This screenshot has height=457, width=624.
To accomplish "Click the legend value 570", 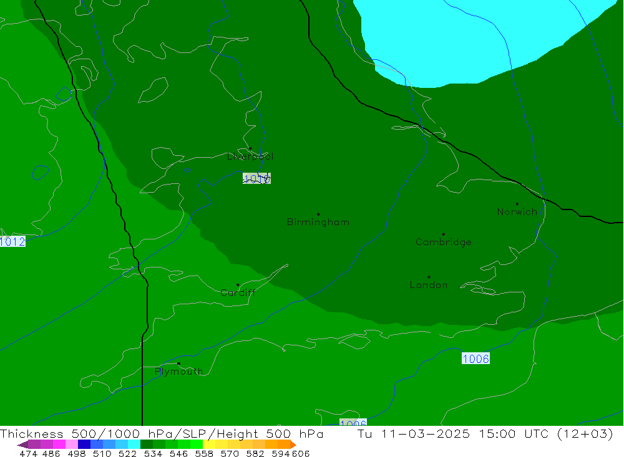I will pos(230,453).
